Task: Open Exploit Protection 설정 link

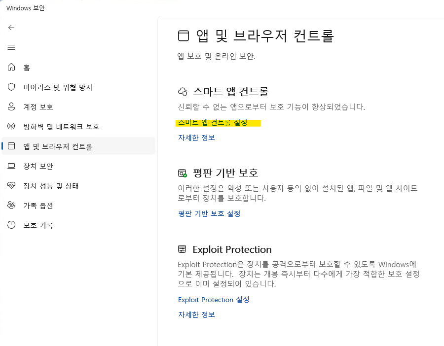Action: [x=214, y=300]
